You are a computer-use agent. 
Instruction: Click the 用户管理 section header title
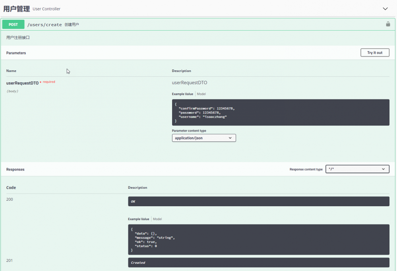click(16, 8)
